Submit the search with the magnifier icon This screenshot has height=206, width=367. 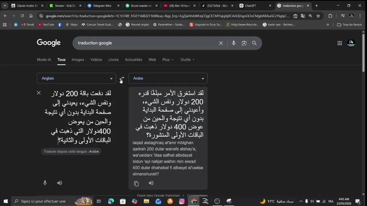click(254, 43)
